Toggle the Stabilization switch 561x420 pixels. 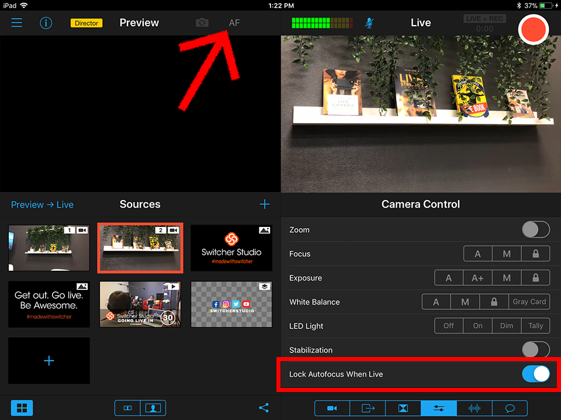(x=536, y=349)
